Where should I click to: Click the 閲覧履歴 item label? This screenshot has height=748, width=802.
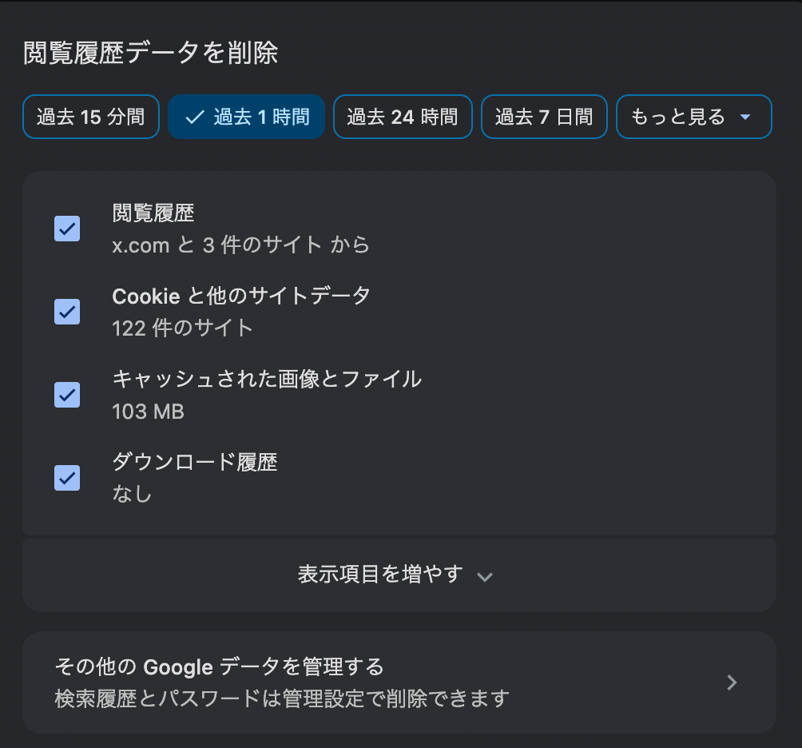tap(153, 213)
